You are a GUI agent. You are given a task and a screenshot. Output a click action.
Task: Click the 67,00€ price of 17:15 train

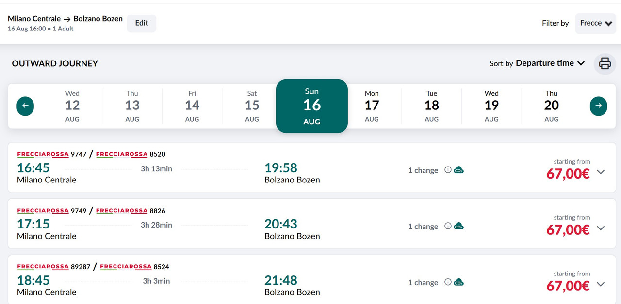(x=568, y=230)
